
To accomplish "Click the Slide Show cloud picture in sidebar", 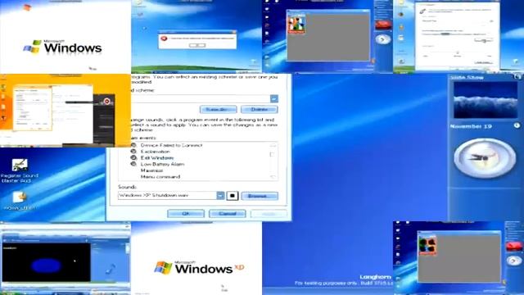I will [x=486, y=100].
